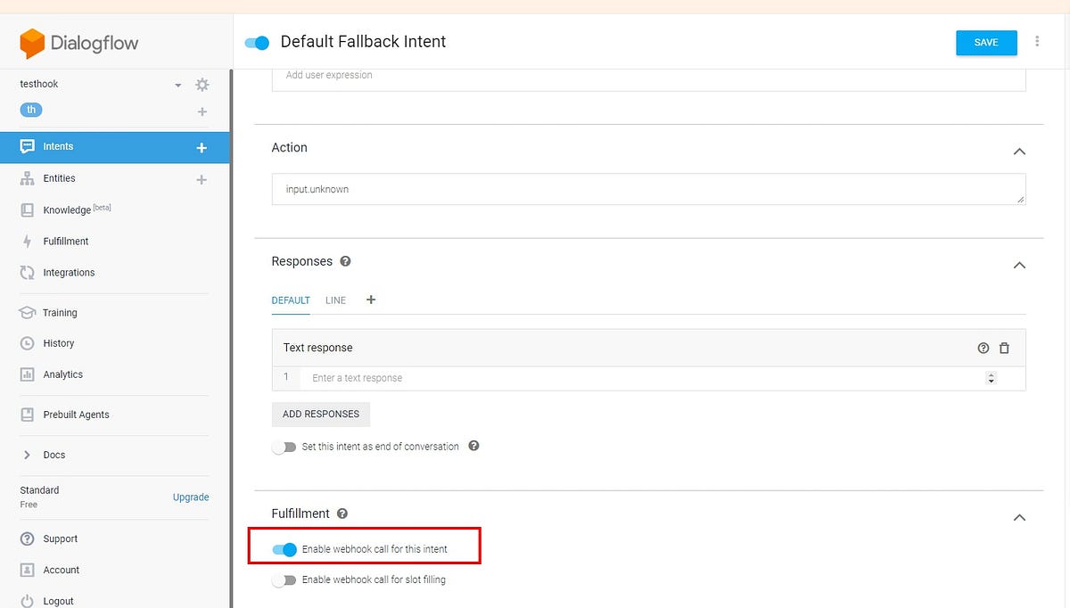Collapse the Action section
Image resolution: width=1070 pixels, height=608 pixels.
click(1019, 152)
